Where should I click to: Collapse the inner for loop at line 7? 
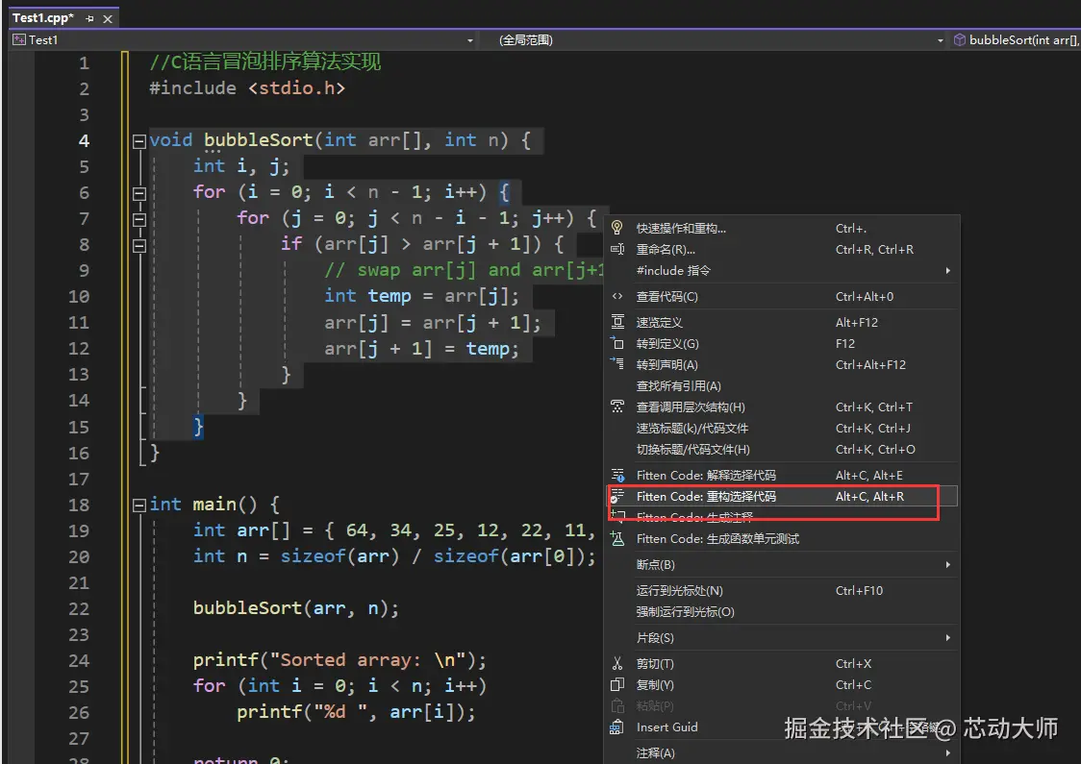tap(139, 220)
